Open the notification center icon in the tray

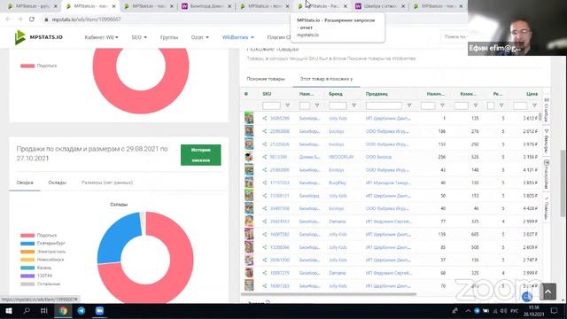coord(554,311)
